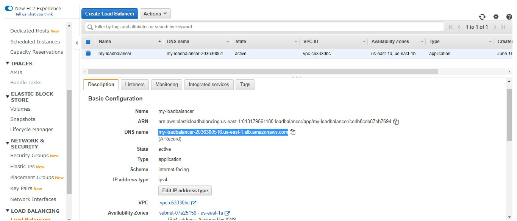
Task: Open external link icon beside subnet-07a25158
Action: pos(228,213)
